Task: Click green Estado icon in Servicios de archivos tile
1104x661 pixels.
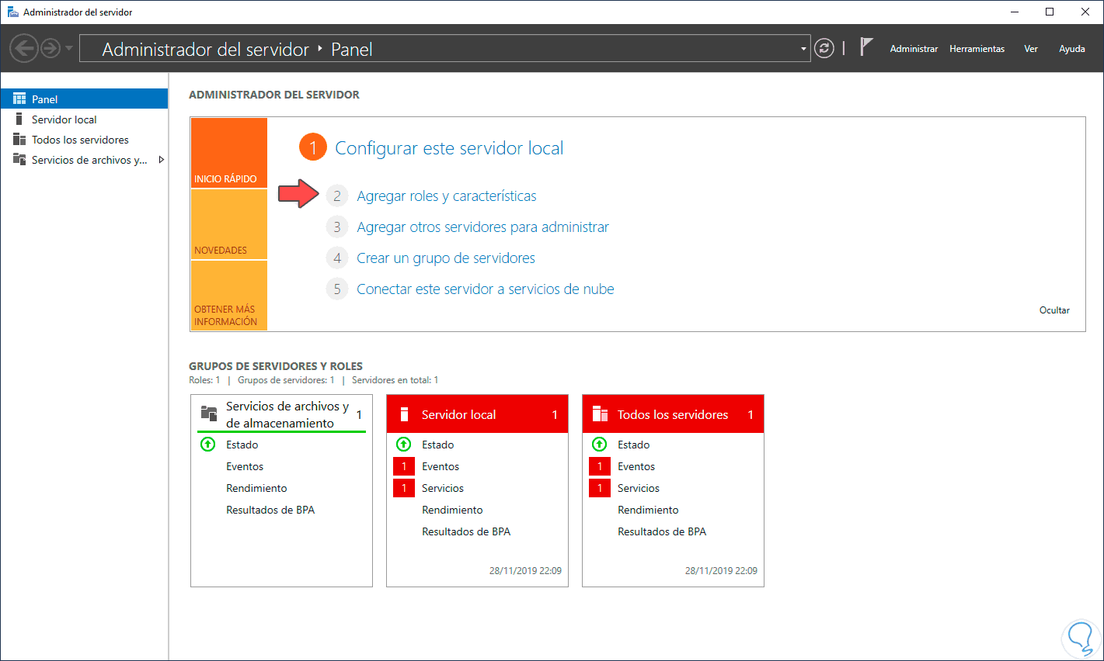Action: point(207,445)
